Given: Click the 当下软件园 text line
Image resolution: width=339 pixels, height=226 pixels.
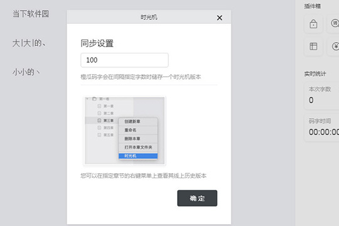Looking at the screenshot, I should (x=31, y=14).
